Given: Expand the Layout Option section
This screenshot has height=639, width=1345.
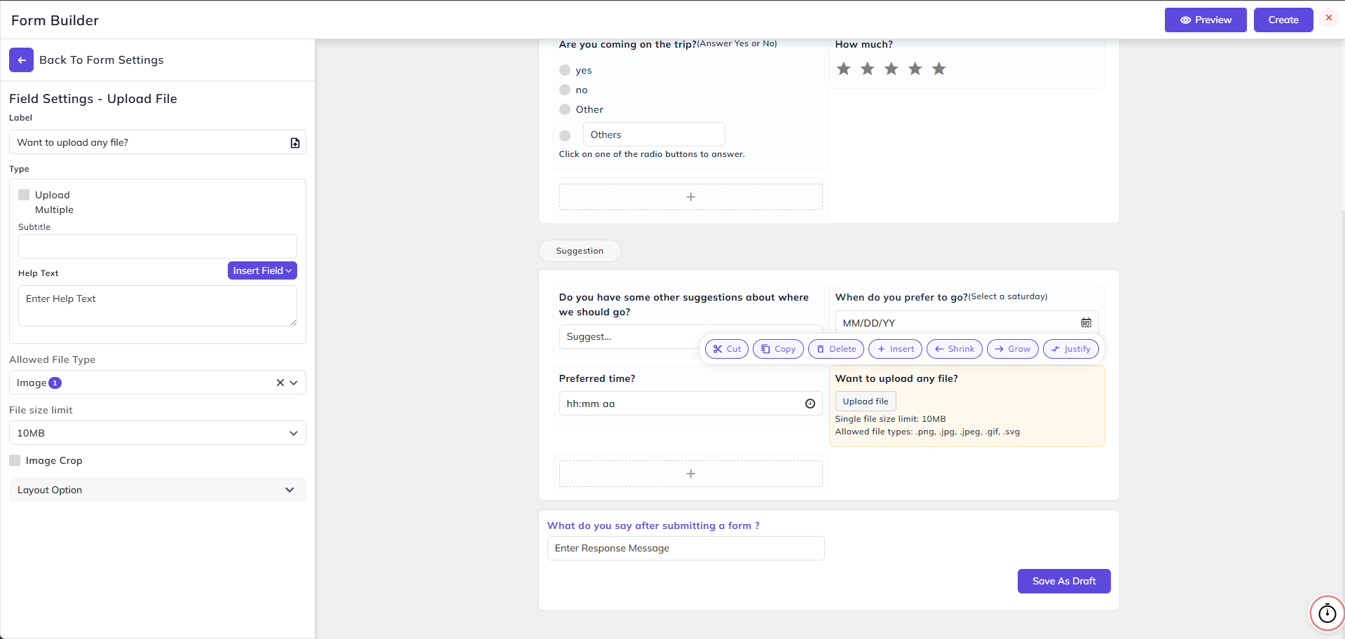Looking at the screenshot, I should tap(158, 490).
